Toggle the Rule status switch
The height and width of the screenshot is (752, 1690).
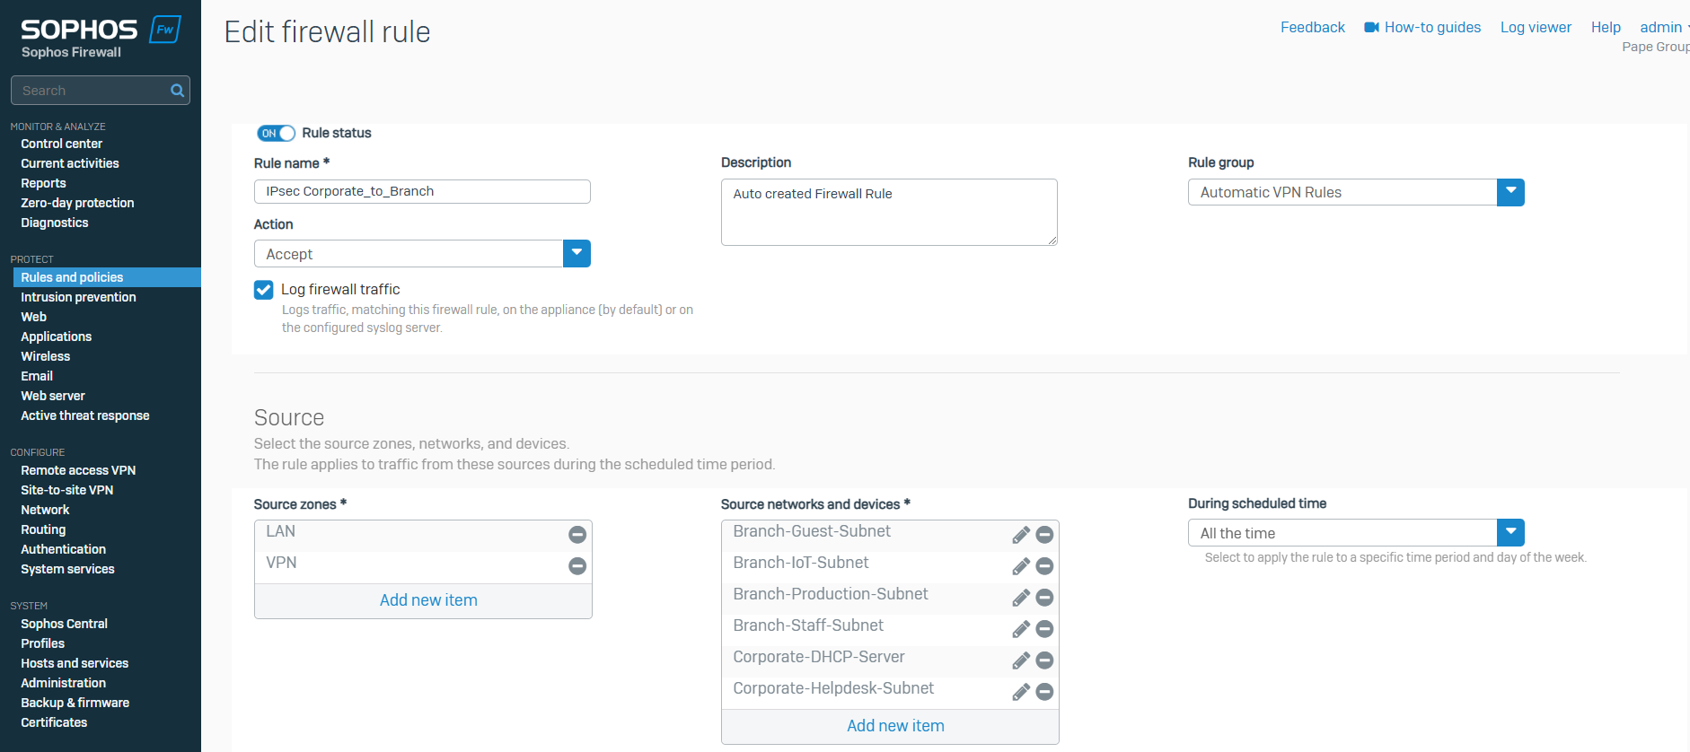276,133
